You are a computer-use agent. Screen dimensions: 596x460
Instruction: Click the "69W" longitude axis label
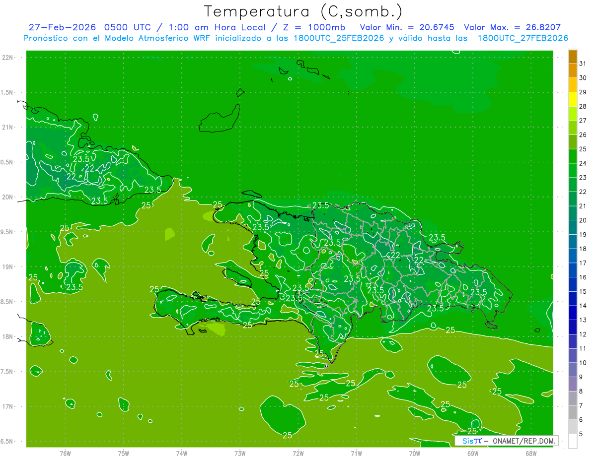tap(473, 453)
